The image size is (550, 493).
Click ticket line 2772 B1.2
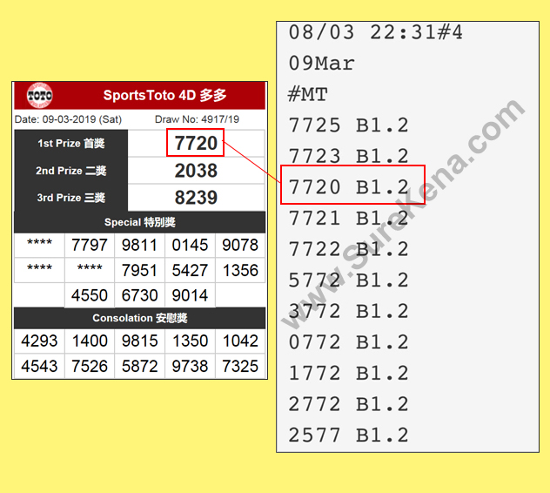(349, 404)
